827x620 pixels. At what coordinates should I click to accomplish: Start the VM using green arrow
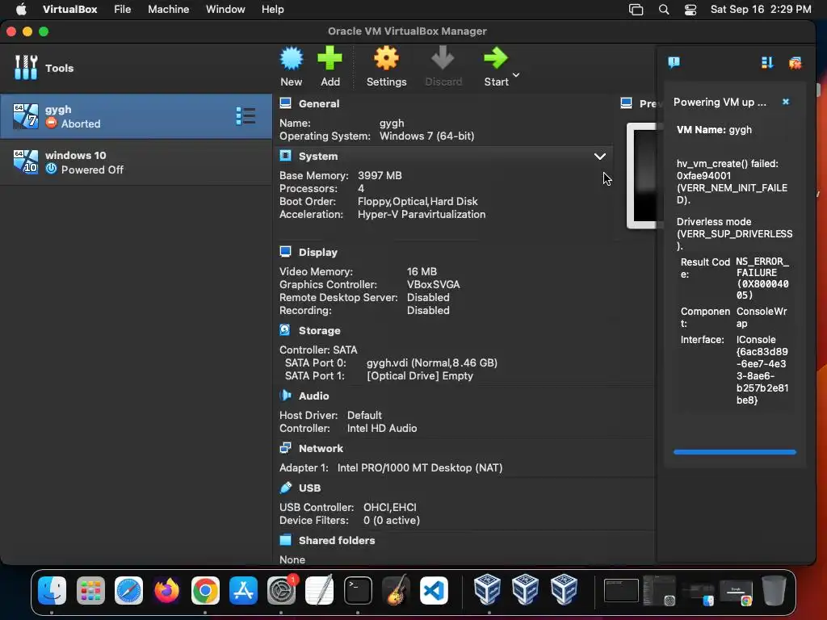coord(496,58)
